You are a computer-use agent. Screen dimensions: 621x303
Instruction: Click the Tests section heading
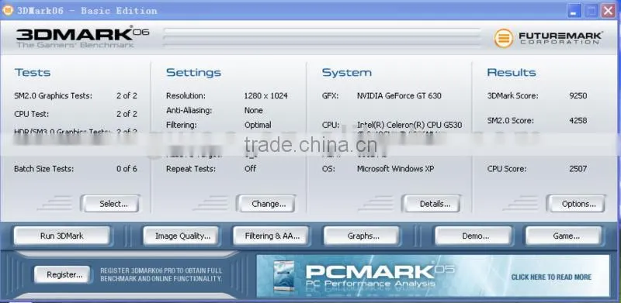[33, 72]
